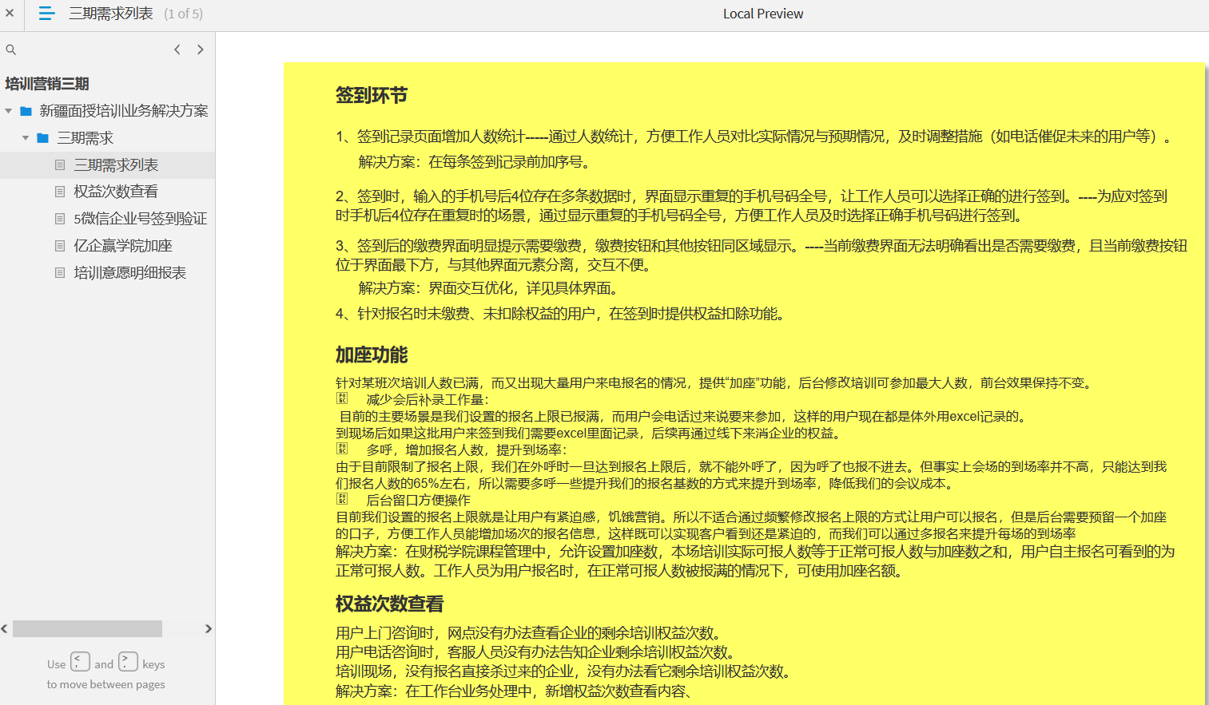Click the scrollbar left arrow
The width and height of the screenshot is (1209, 705).
(5, 629)
